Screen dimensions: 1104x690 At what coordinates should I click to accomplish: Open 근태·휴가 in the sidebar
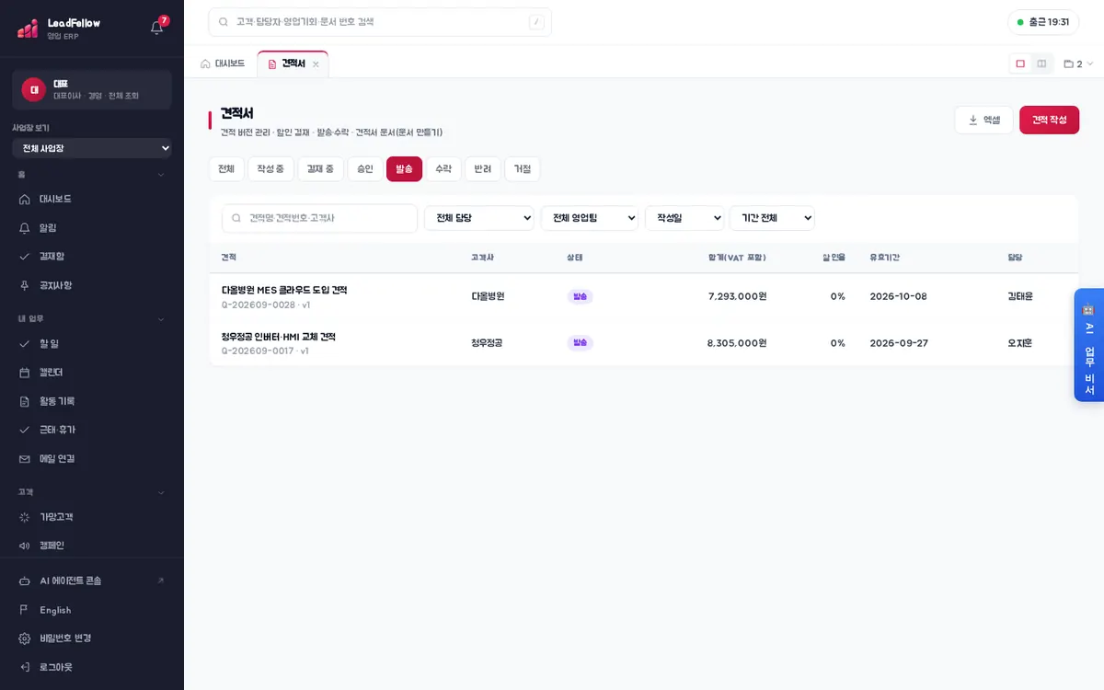pos(92,430)
